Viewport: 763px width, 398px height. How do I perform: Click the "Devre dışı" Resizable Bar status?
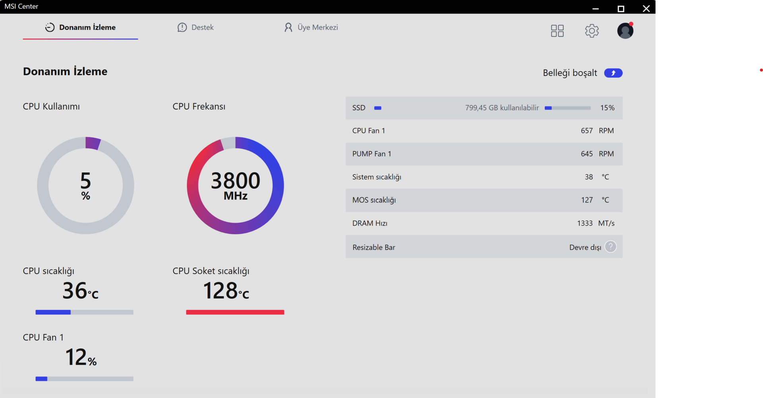pyautogui.click(x=585, y=247)
